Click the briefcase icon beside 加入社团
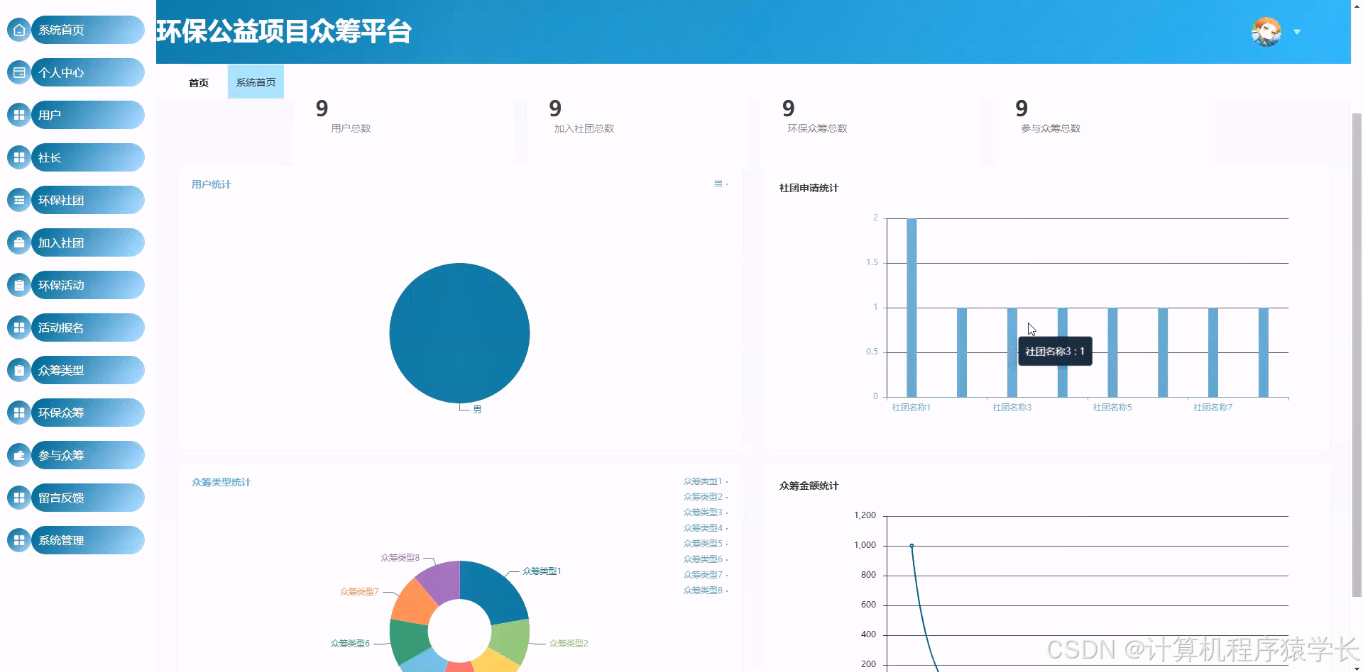This screenshot has height=672, width=1363. click(x=19, y=242)
